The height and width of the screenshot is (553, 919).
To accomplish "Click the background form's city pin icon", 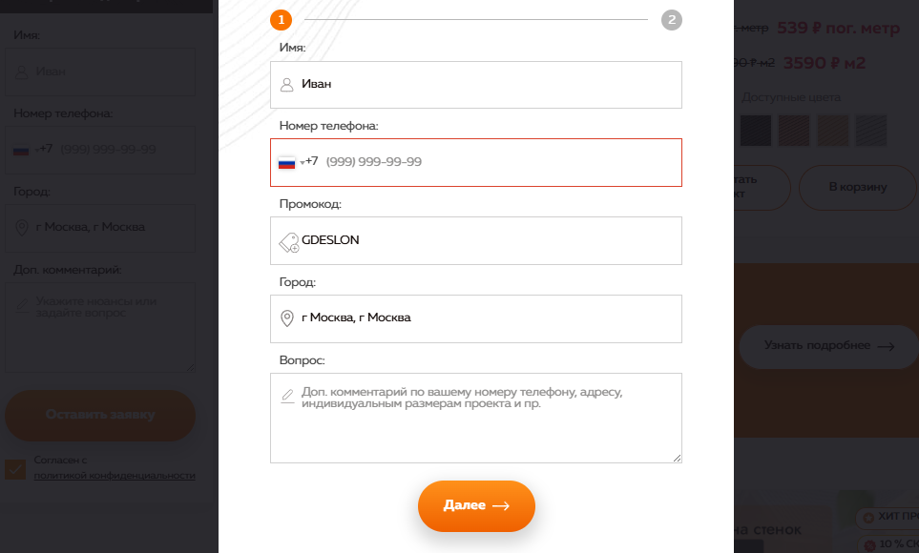I will pos(21,228).
